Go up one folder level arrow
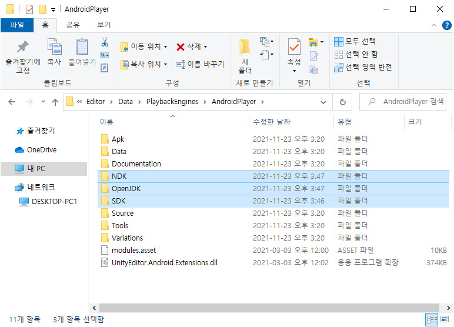Viewport: 454px width, 327px height. 55,102
